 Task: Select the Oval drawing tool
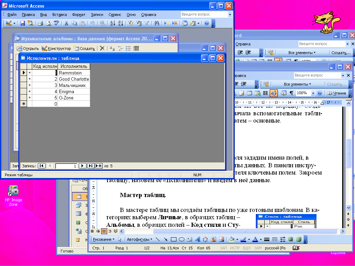pos(182,239)
